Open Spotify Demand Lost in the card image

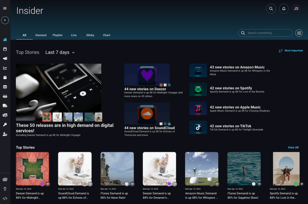(x=286, y=169)
